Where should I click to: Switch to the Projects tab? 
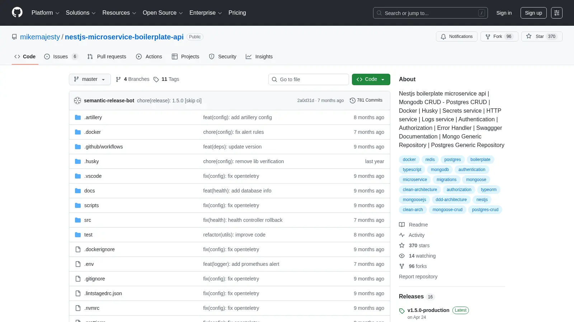pos(185,57)
